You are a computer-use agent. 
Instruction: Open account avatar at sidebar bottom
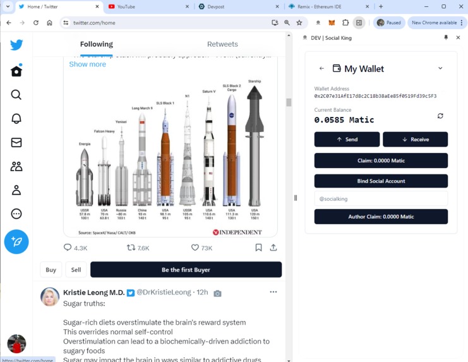coord(16,344)
